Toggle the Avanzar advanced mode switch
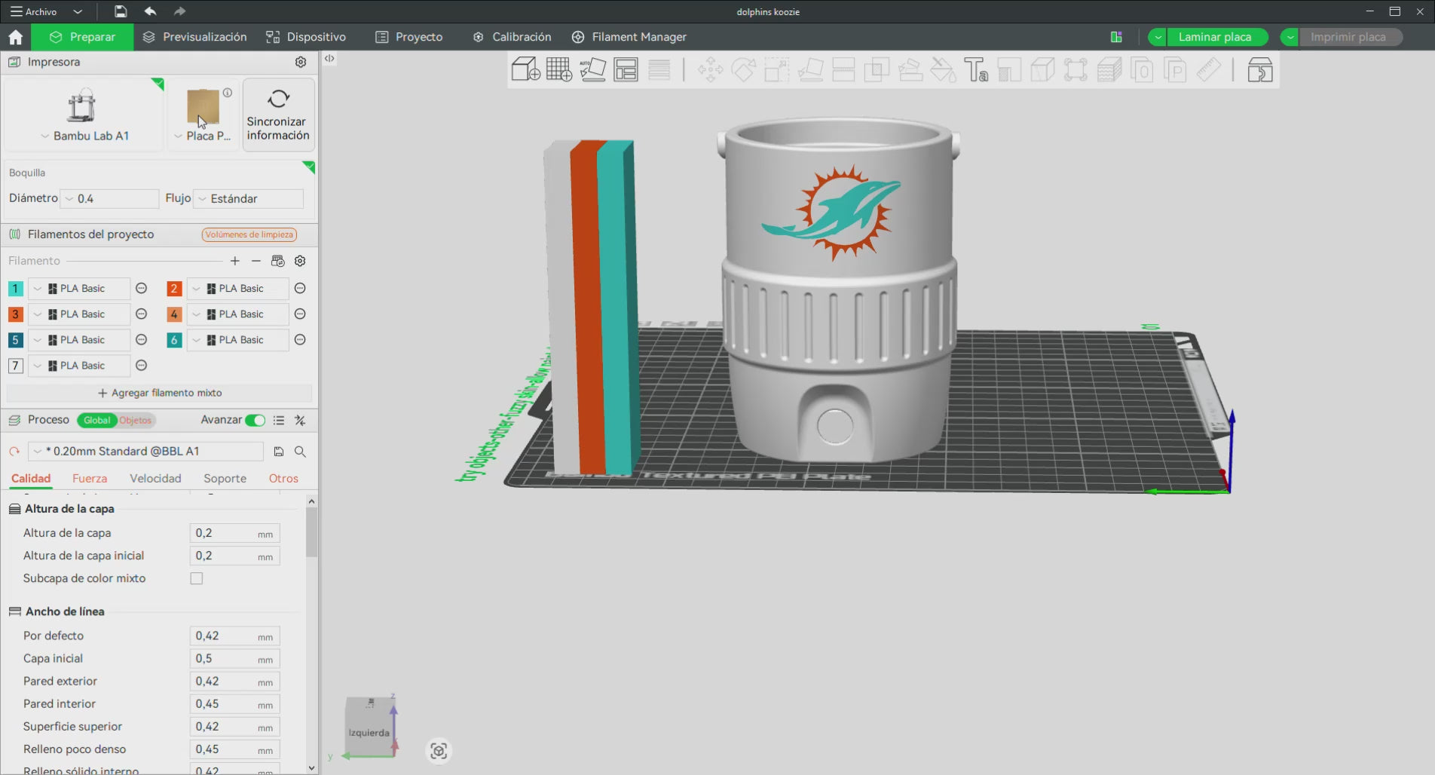 pos(255,420)
